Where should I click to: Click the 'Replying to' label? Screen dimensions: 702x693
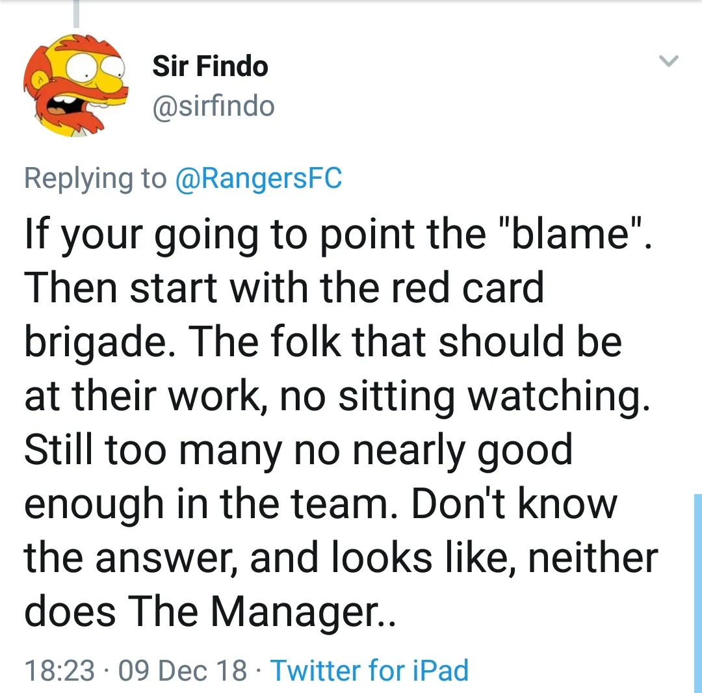click(95, 178)
